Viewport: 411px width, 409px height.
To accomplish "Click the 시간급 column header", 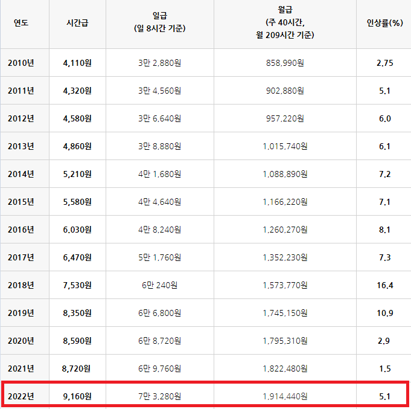I will 77,23.
